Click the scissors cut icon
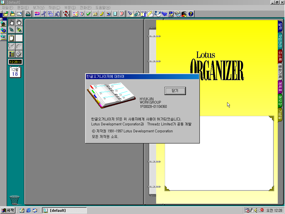 [x=44, y=14]
